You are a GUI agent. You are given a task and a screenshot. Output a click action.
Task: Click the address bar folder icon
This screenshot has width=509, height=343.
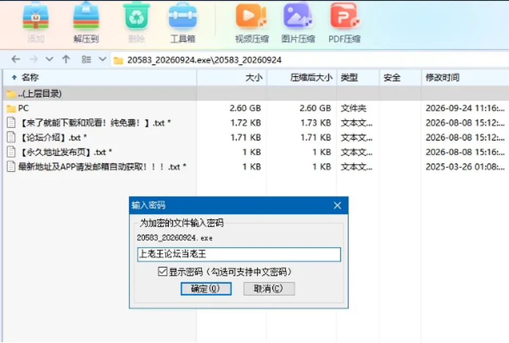click(118, 60)
